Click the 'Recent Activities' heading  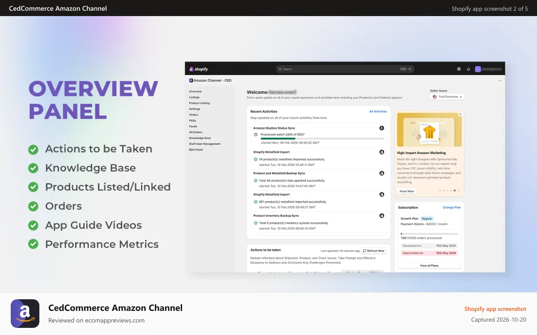click(x=264, y=112)
